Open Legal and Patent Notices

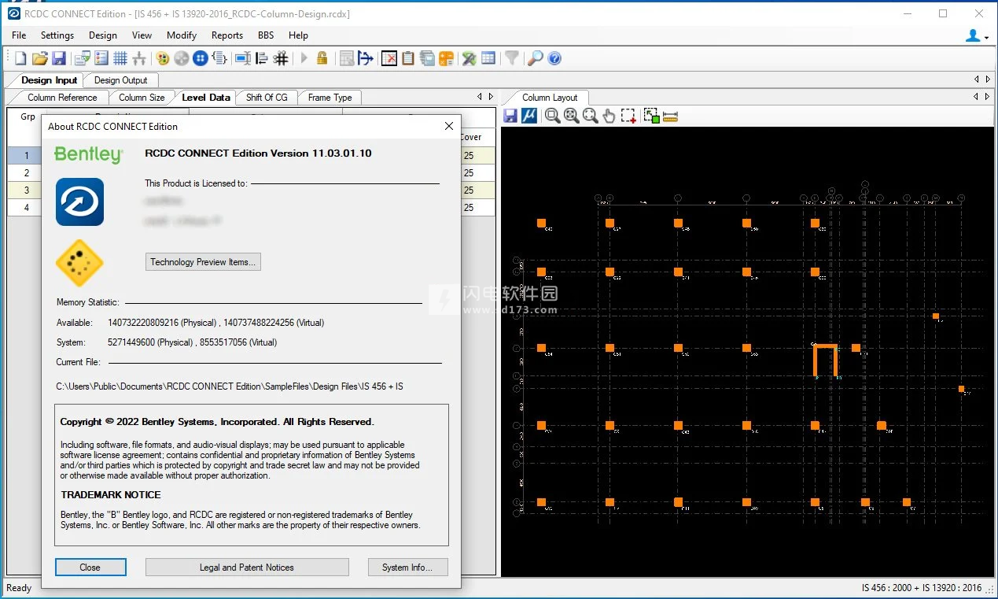tap(247, 568)
